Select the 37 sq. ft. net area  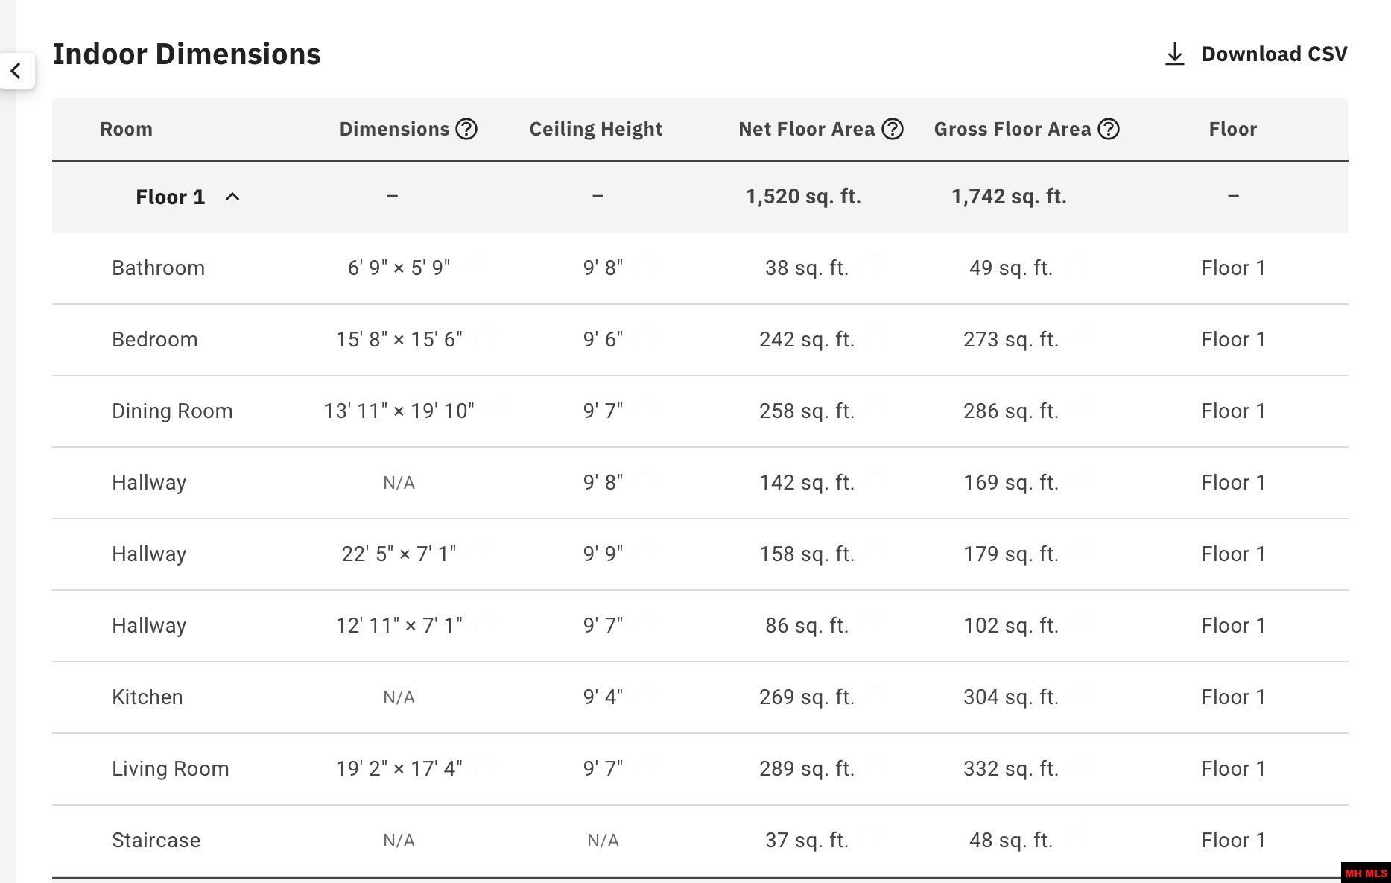807,841
